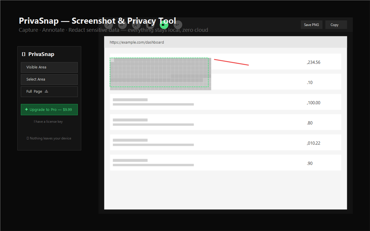Click the value ",234.56"
Viewport: 370px width, 231px height.
tap(314, 63)
